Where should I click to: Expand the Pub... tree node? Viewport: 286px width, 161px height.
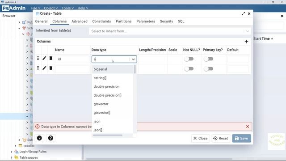19,22
